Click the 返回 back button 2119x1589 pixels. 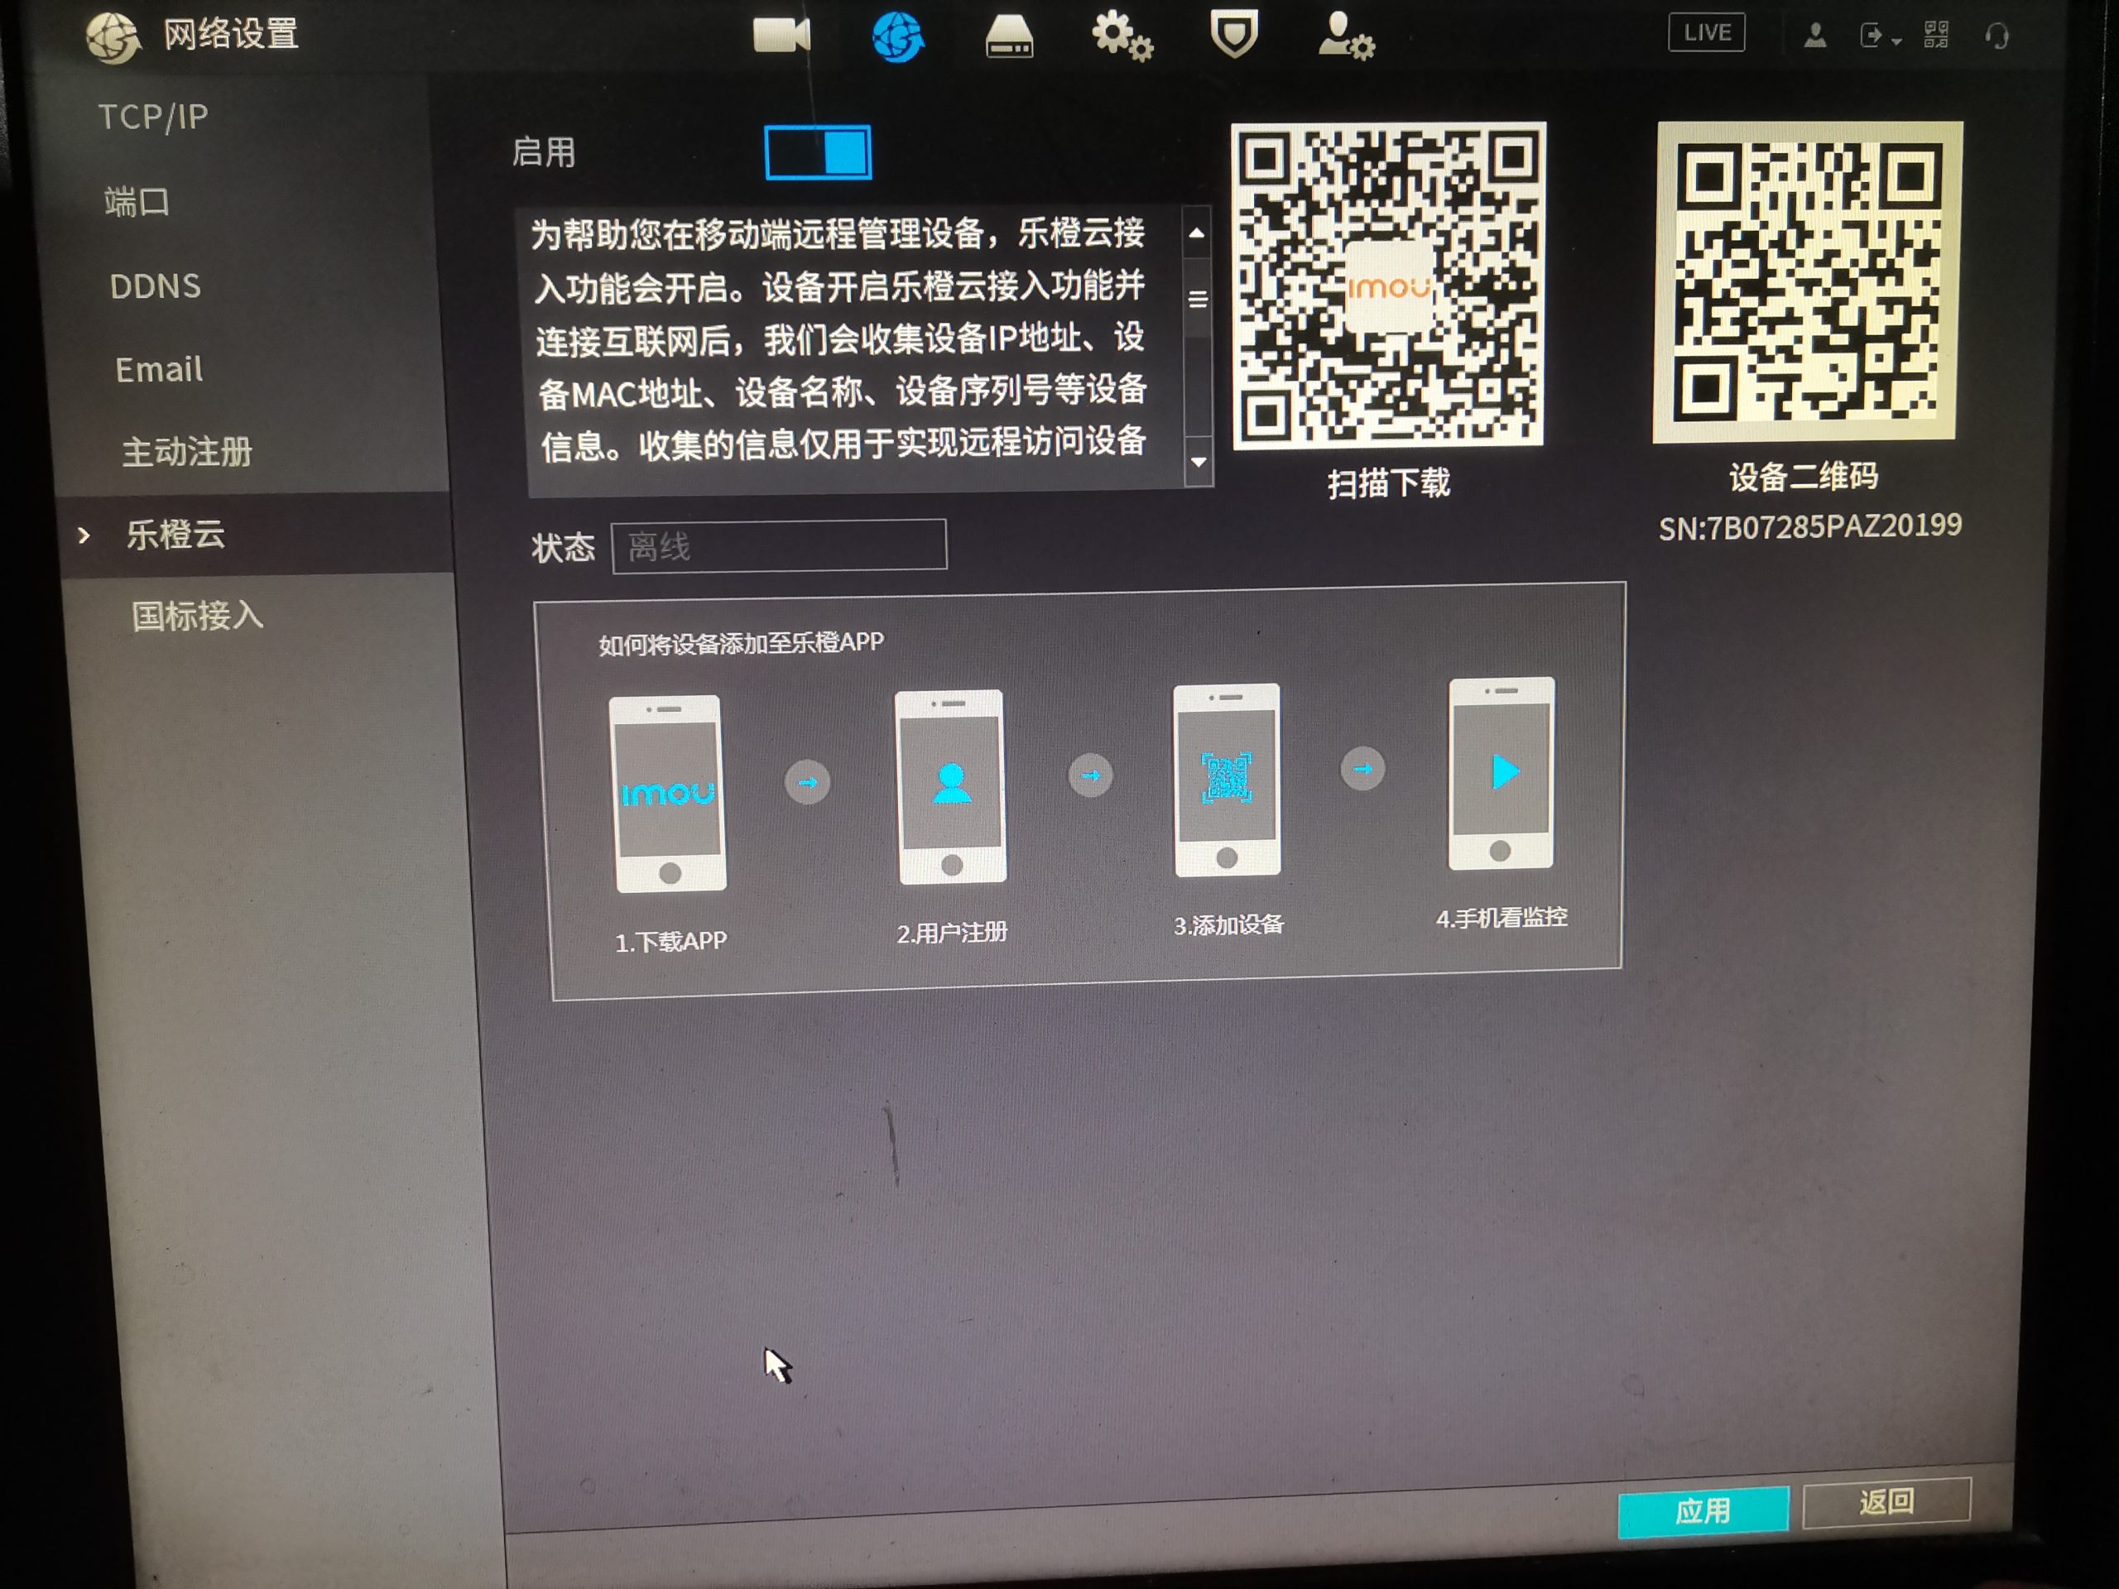coord(1886,1501)
